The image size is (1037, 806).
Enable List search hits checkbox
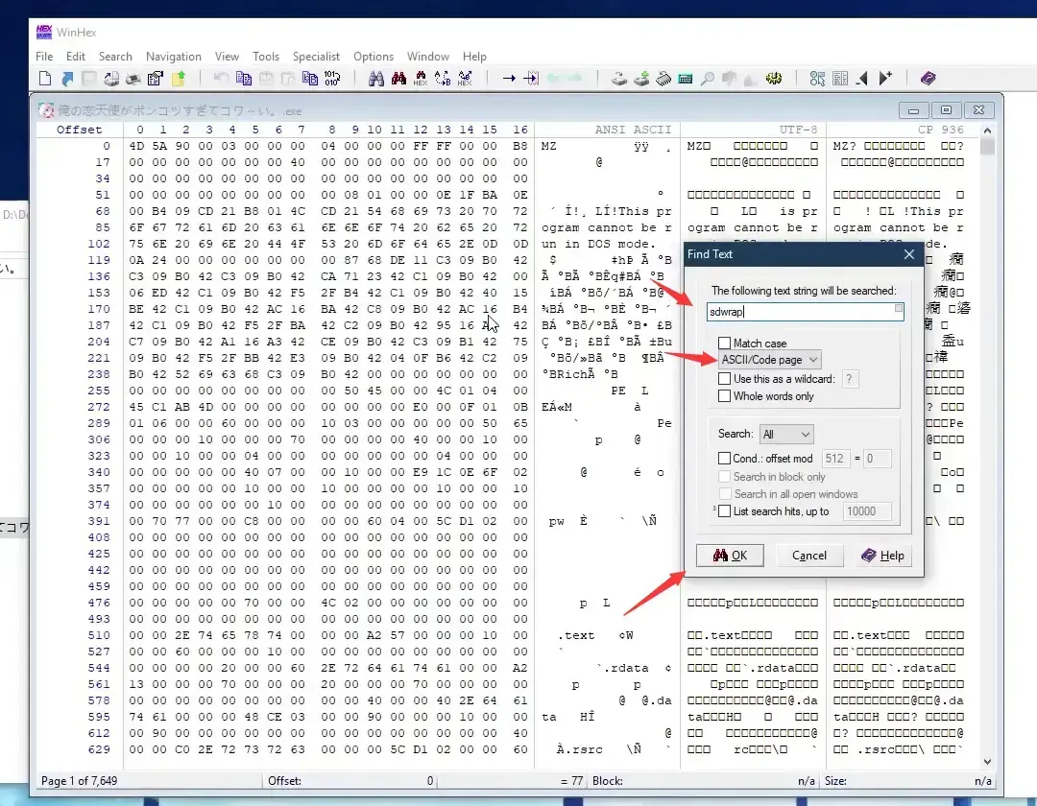(724, 510)
